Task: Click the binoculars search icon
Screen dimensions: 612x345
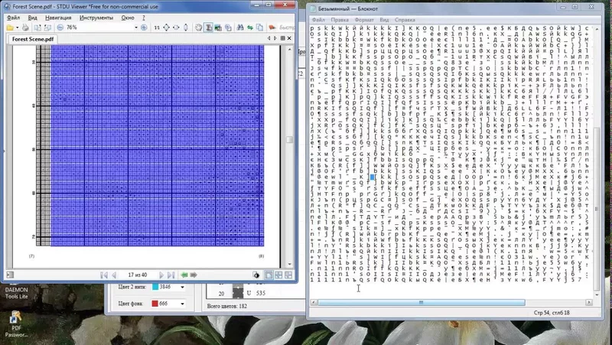Action: tap(240, 28)
